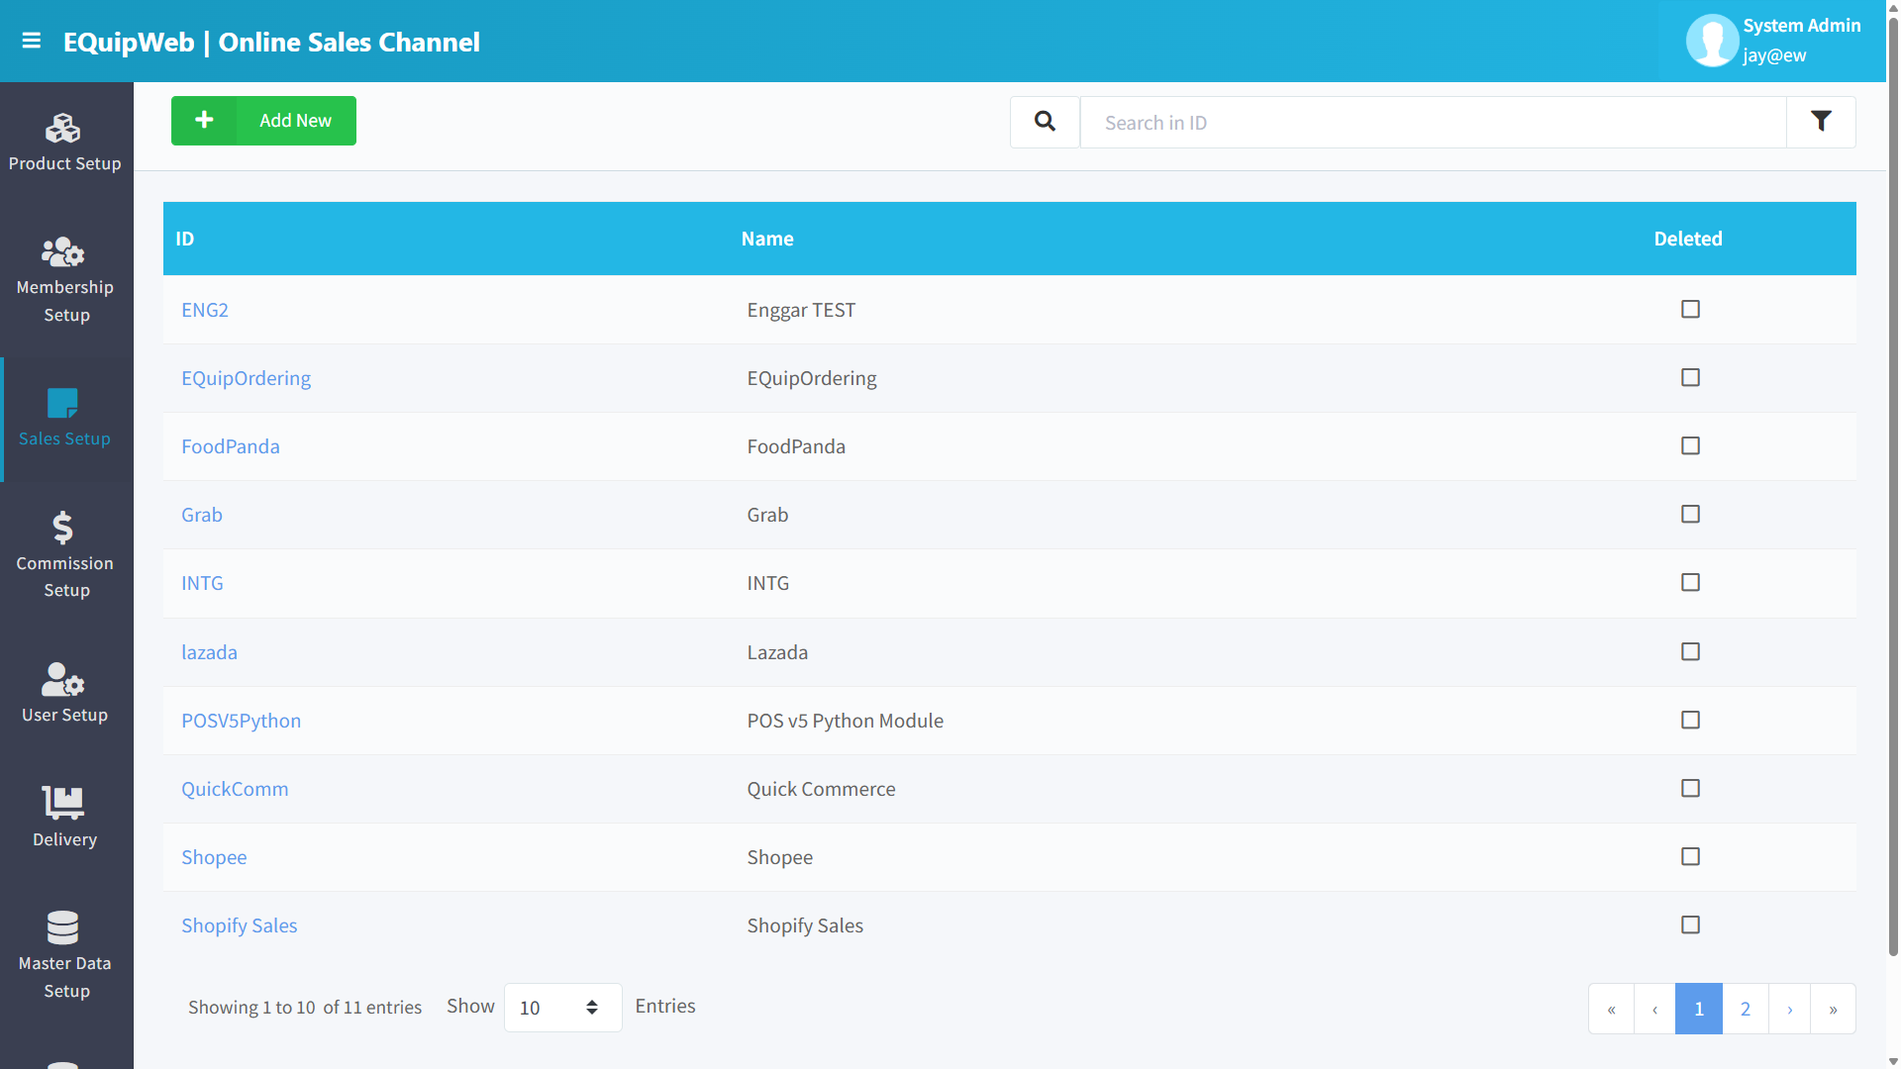This screenshot has height=1069, width=1901.
Task: Open the QuickComm channel link
Action: point(235,789)
